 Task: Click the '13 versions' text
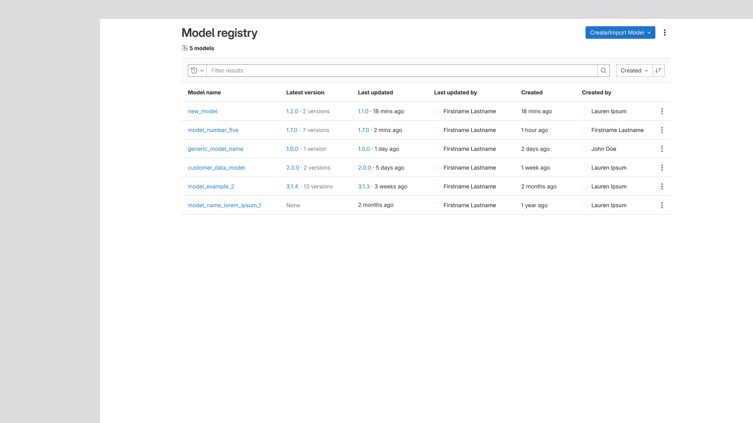[x=318, y=186]
